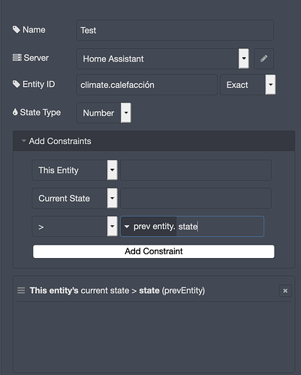
Task: Click the empty field beside This Entity
Action: [x=196, y=170]
